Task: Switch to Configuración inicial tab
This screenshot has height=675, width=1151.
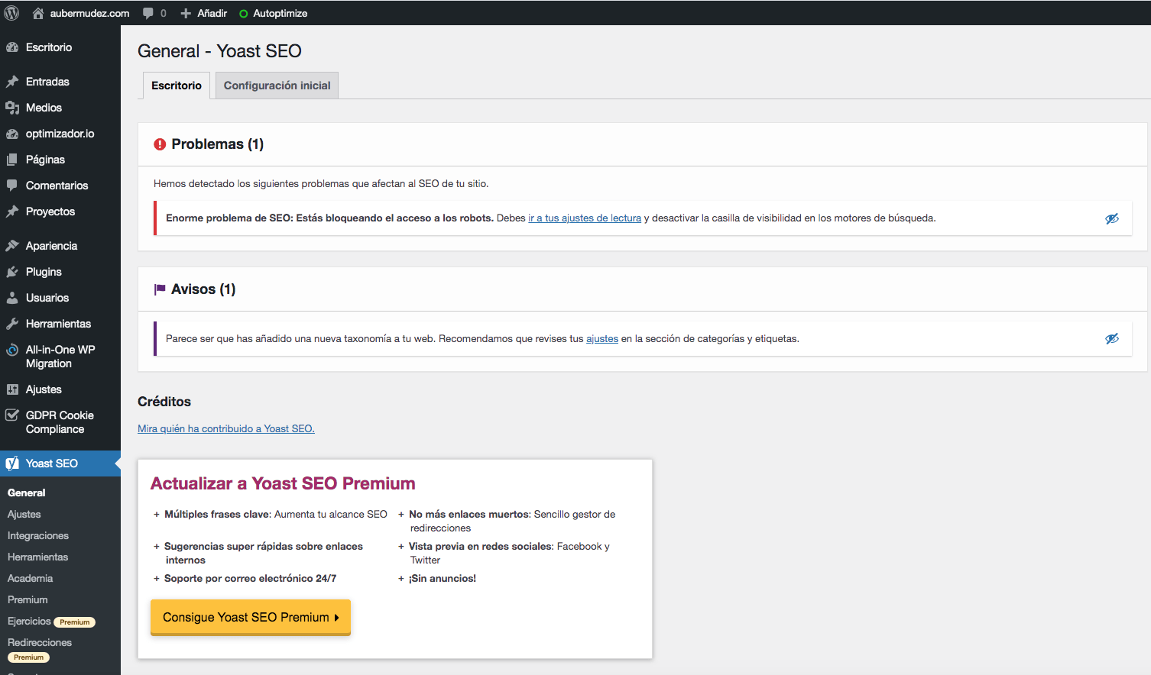Action: coord(277,86)
